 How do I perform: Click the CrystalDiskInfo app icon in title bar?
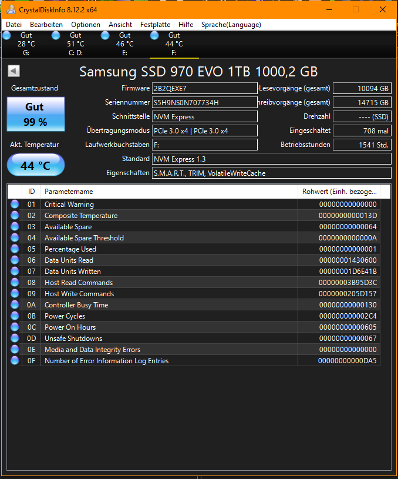click(11, 9)
